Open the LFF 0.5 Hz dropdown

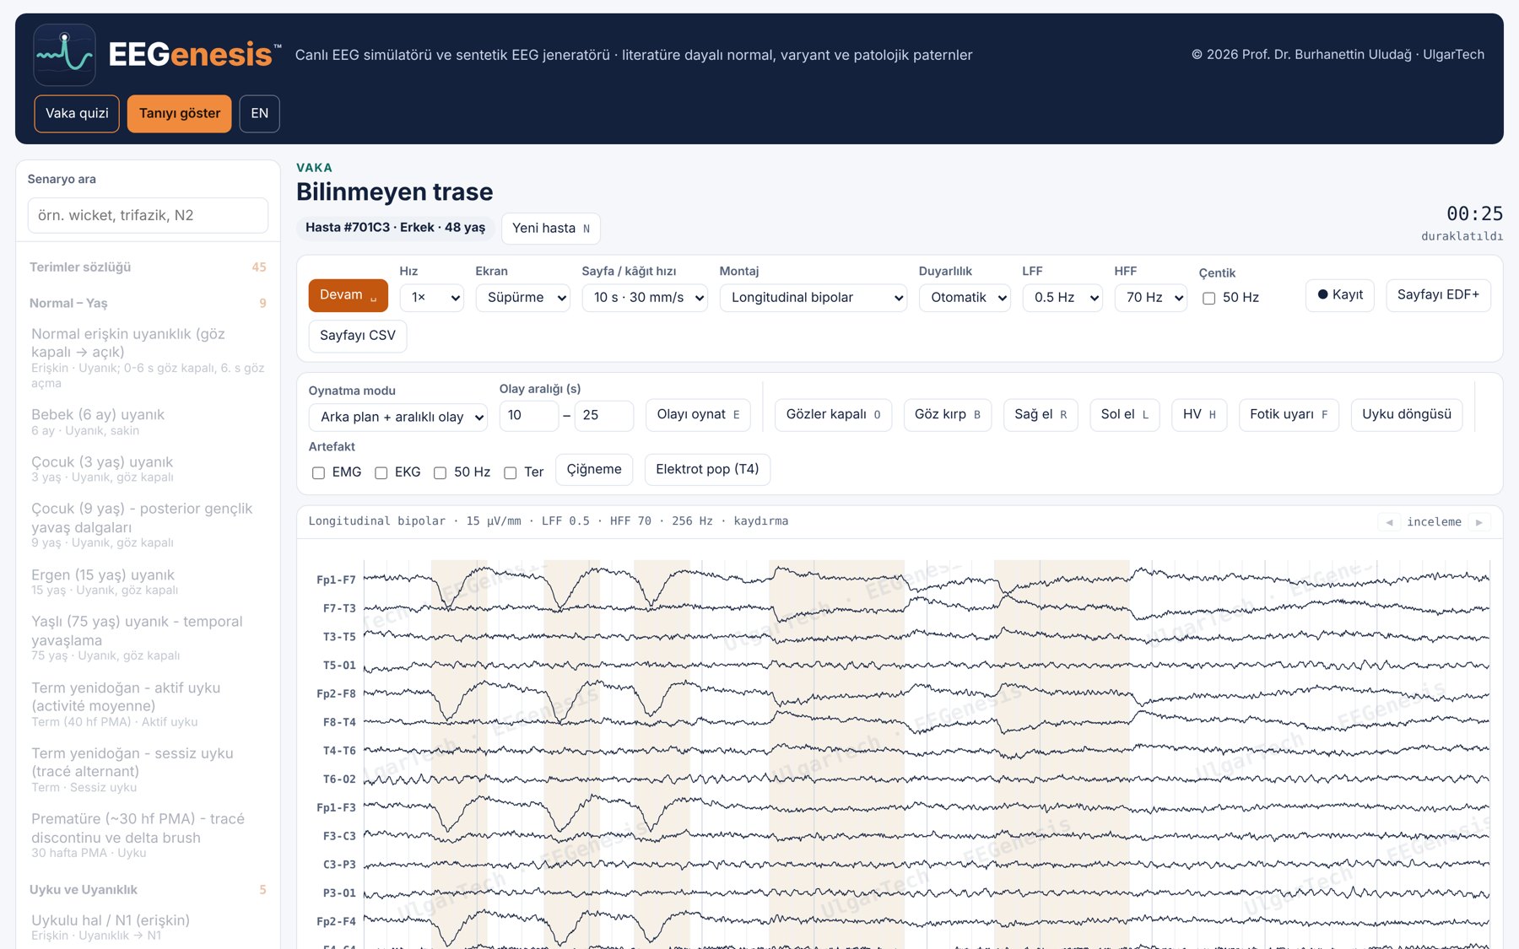pos(1062,298)
